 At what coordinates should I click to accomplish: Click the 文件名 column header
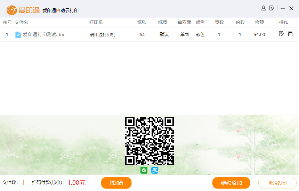pyautogui.click(x=21, y=22)
